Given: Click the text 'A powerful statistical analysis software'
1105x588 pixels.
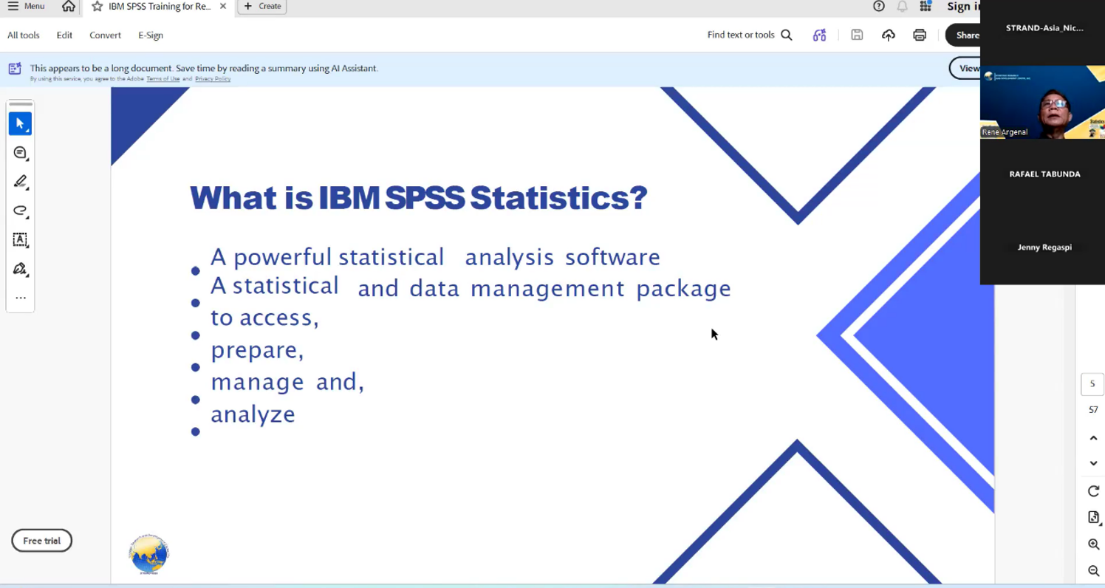Looking at the screenshot, I should click(x=435, y=257).
